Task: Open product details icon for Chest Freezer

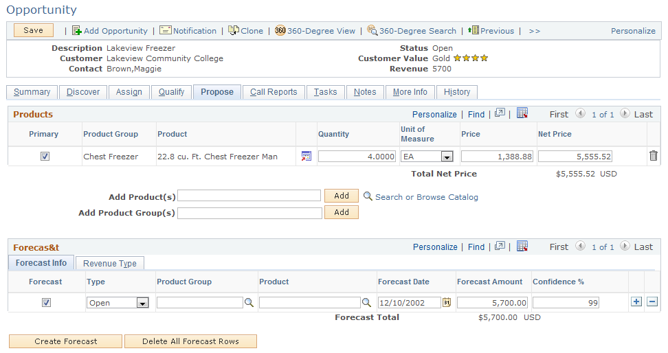Action: [307, 157]
